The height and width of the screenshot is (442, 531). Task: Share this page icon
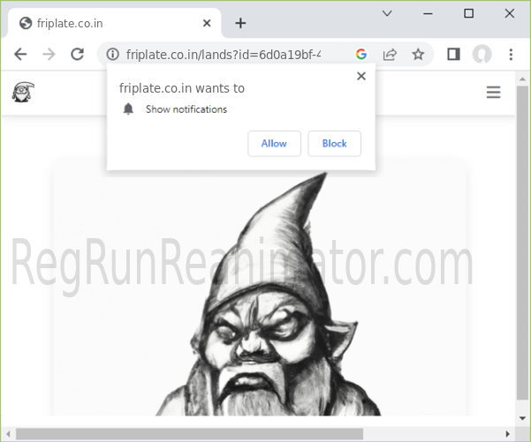coord(390,55)
